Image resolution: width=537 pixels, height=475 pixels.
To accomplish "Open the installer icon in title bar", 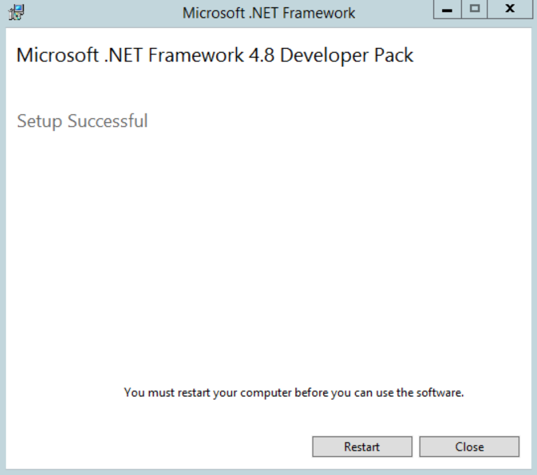I will [16, 12].
